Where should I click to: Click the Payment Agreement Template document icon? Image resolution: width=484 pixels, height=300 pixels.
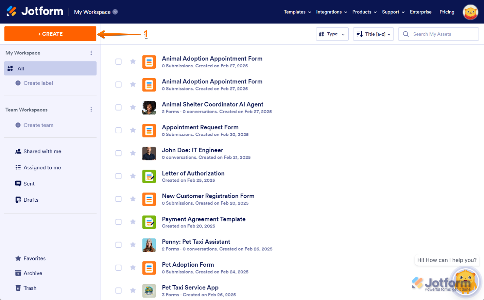click(x=149, y=222)
